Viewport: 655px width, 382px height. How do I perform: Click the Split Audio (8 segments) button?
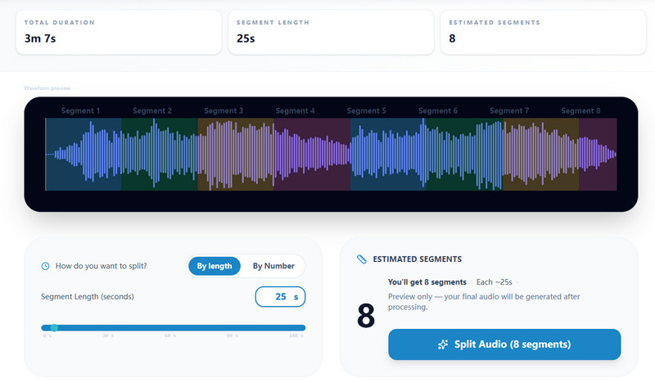[504, 344]
